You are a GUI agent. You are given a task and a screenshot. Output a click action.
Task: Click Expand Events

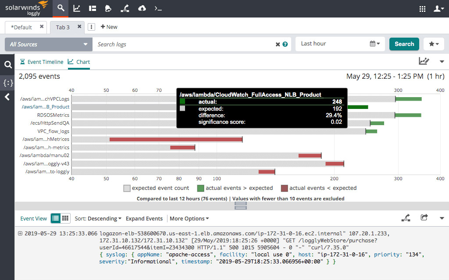[x=144, y=218]
